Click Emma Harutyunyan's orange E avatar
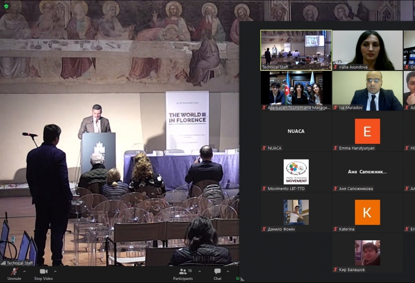 [x=367, y=131]
